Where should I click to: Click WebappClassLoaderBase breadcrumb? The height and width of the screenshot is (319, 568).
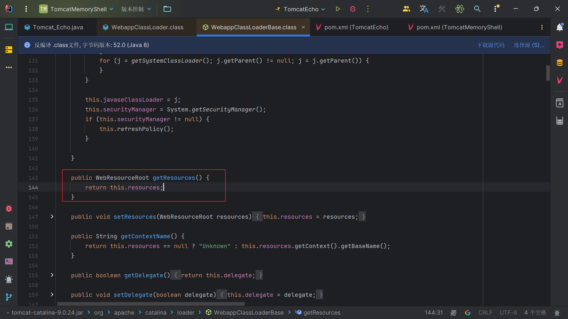245,312
